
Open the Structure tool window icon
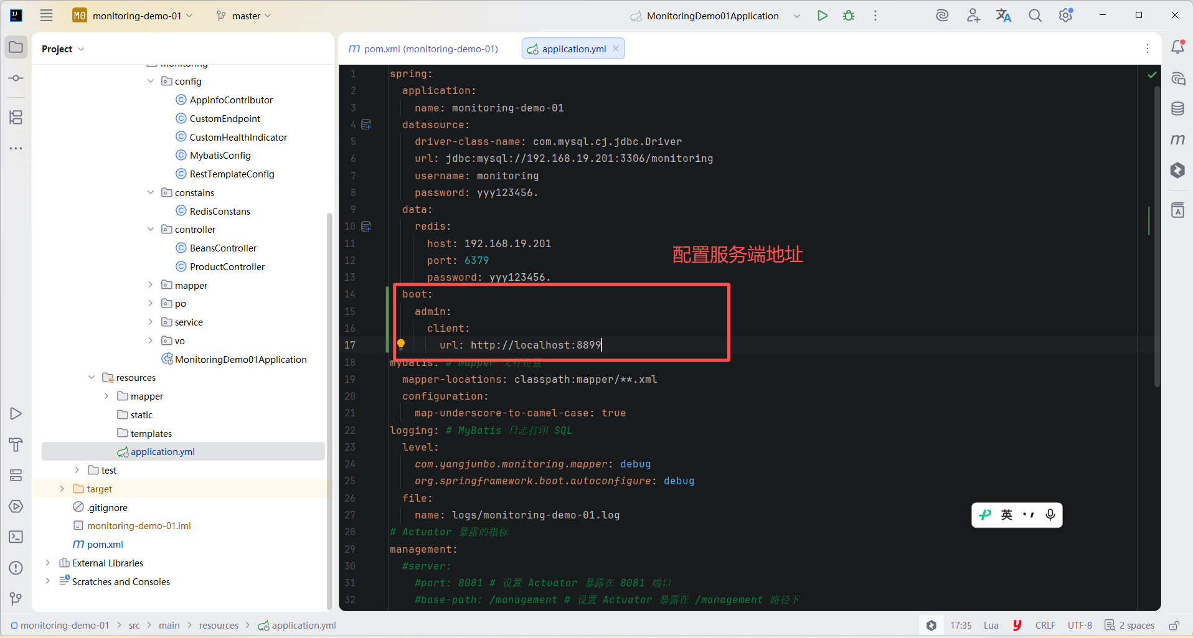tap(16, 117)
